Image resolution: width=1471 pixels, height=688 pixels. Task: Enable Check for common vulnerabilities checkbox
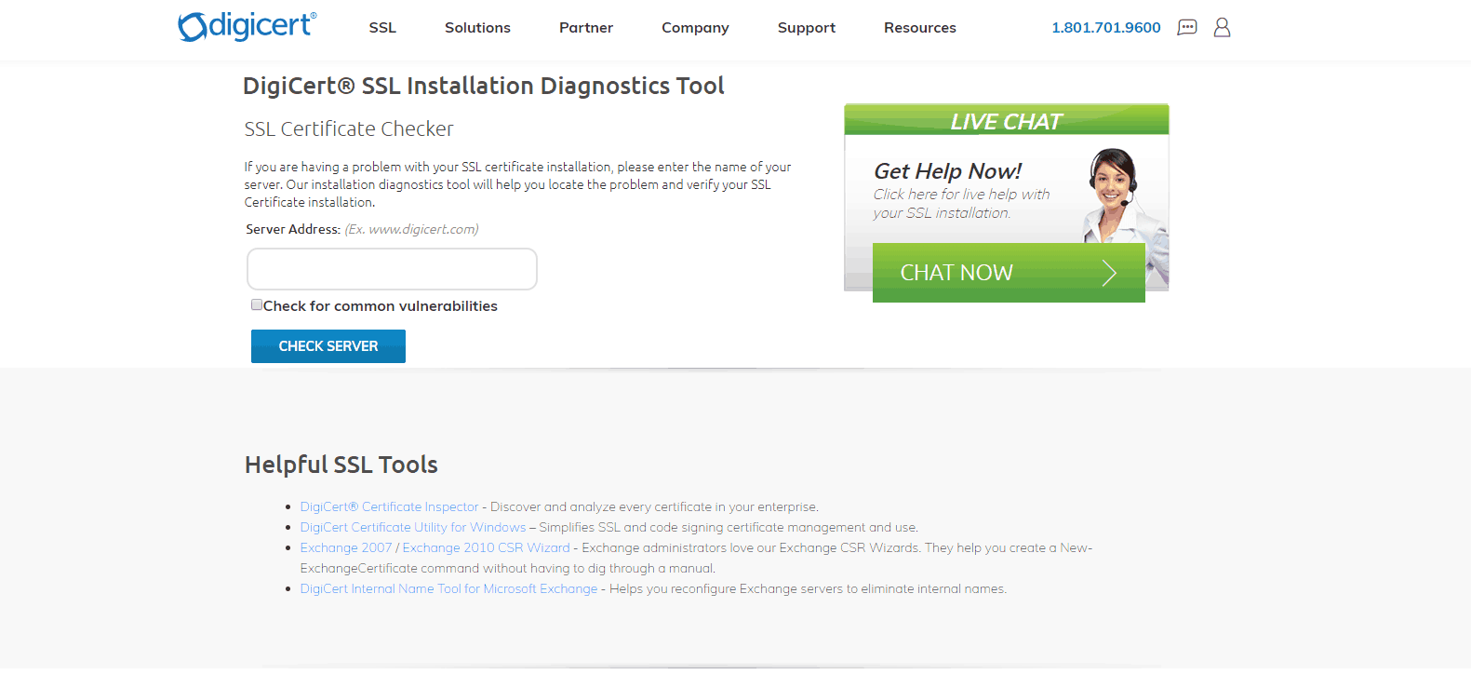coord(257,304)
